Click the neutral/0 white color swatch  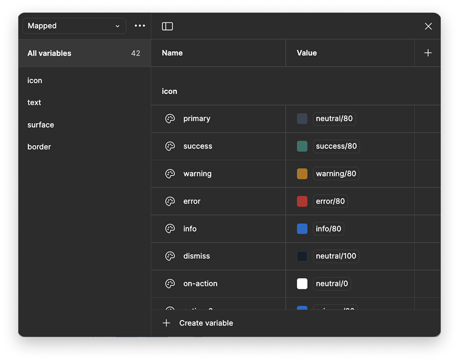pos(302,284)
